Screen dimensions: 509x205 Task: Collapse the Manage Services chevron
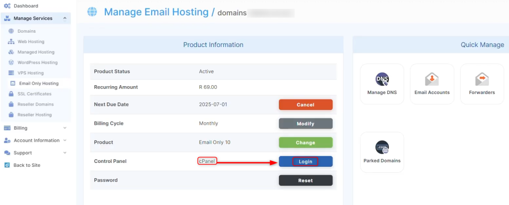click(x=65, y=18)
